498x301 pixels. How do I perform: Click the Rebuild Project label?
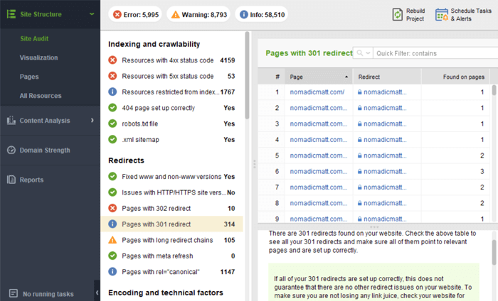415,15
